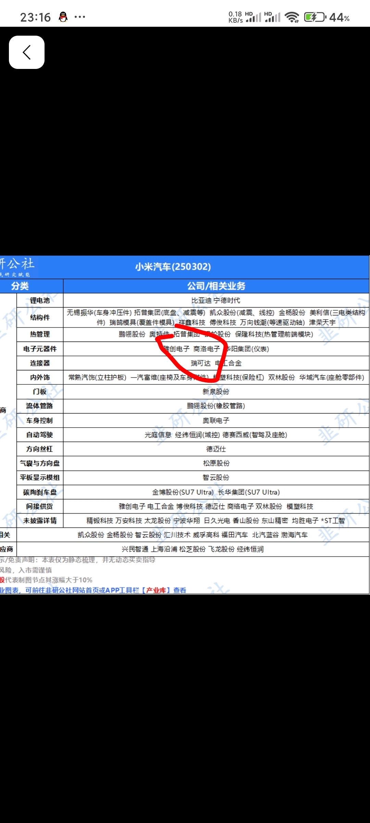Tap *ST工智 company name
Screen dimensions: 370x823
[333, 521]
